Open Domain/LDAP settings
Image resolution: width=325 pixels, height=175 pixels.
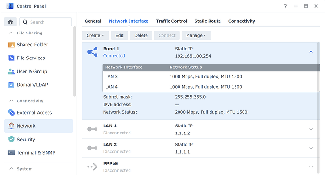tap(38, 85)
